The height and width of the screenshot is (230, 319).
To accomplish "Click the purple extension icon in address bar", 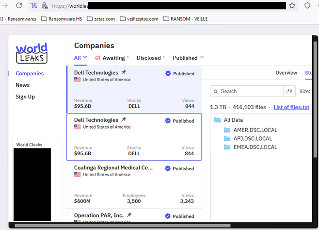I will point(34,5).
